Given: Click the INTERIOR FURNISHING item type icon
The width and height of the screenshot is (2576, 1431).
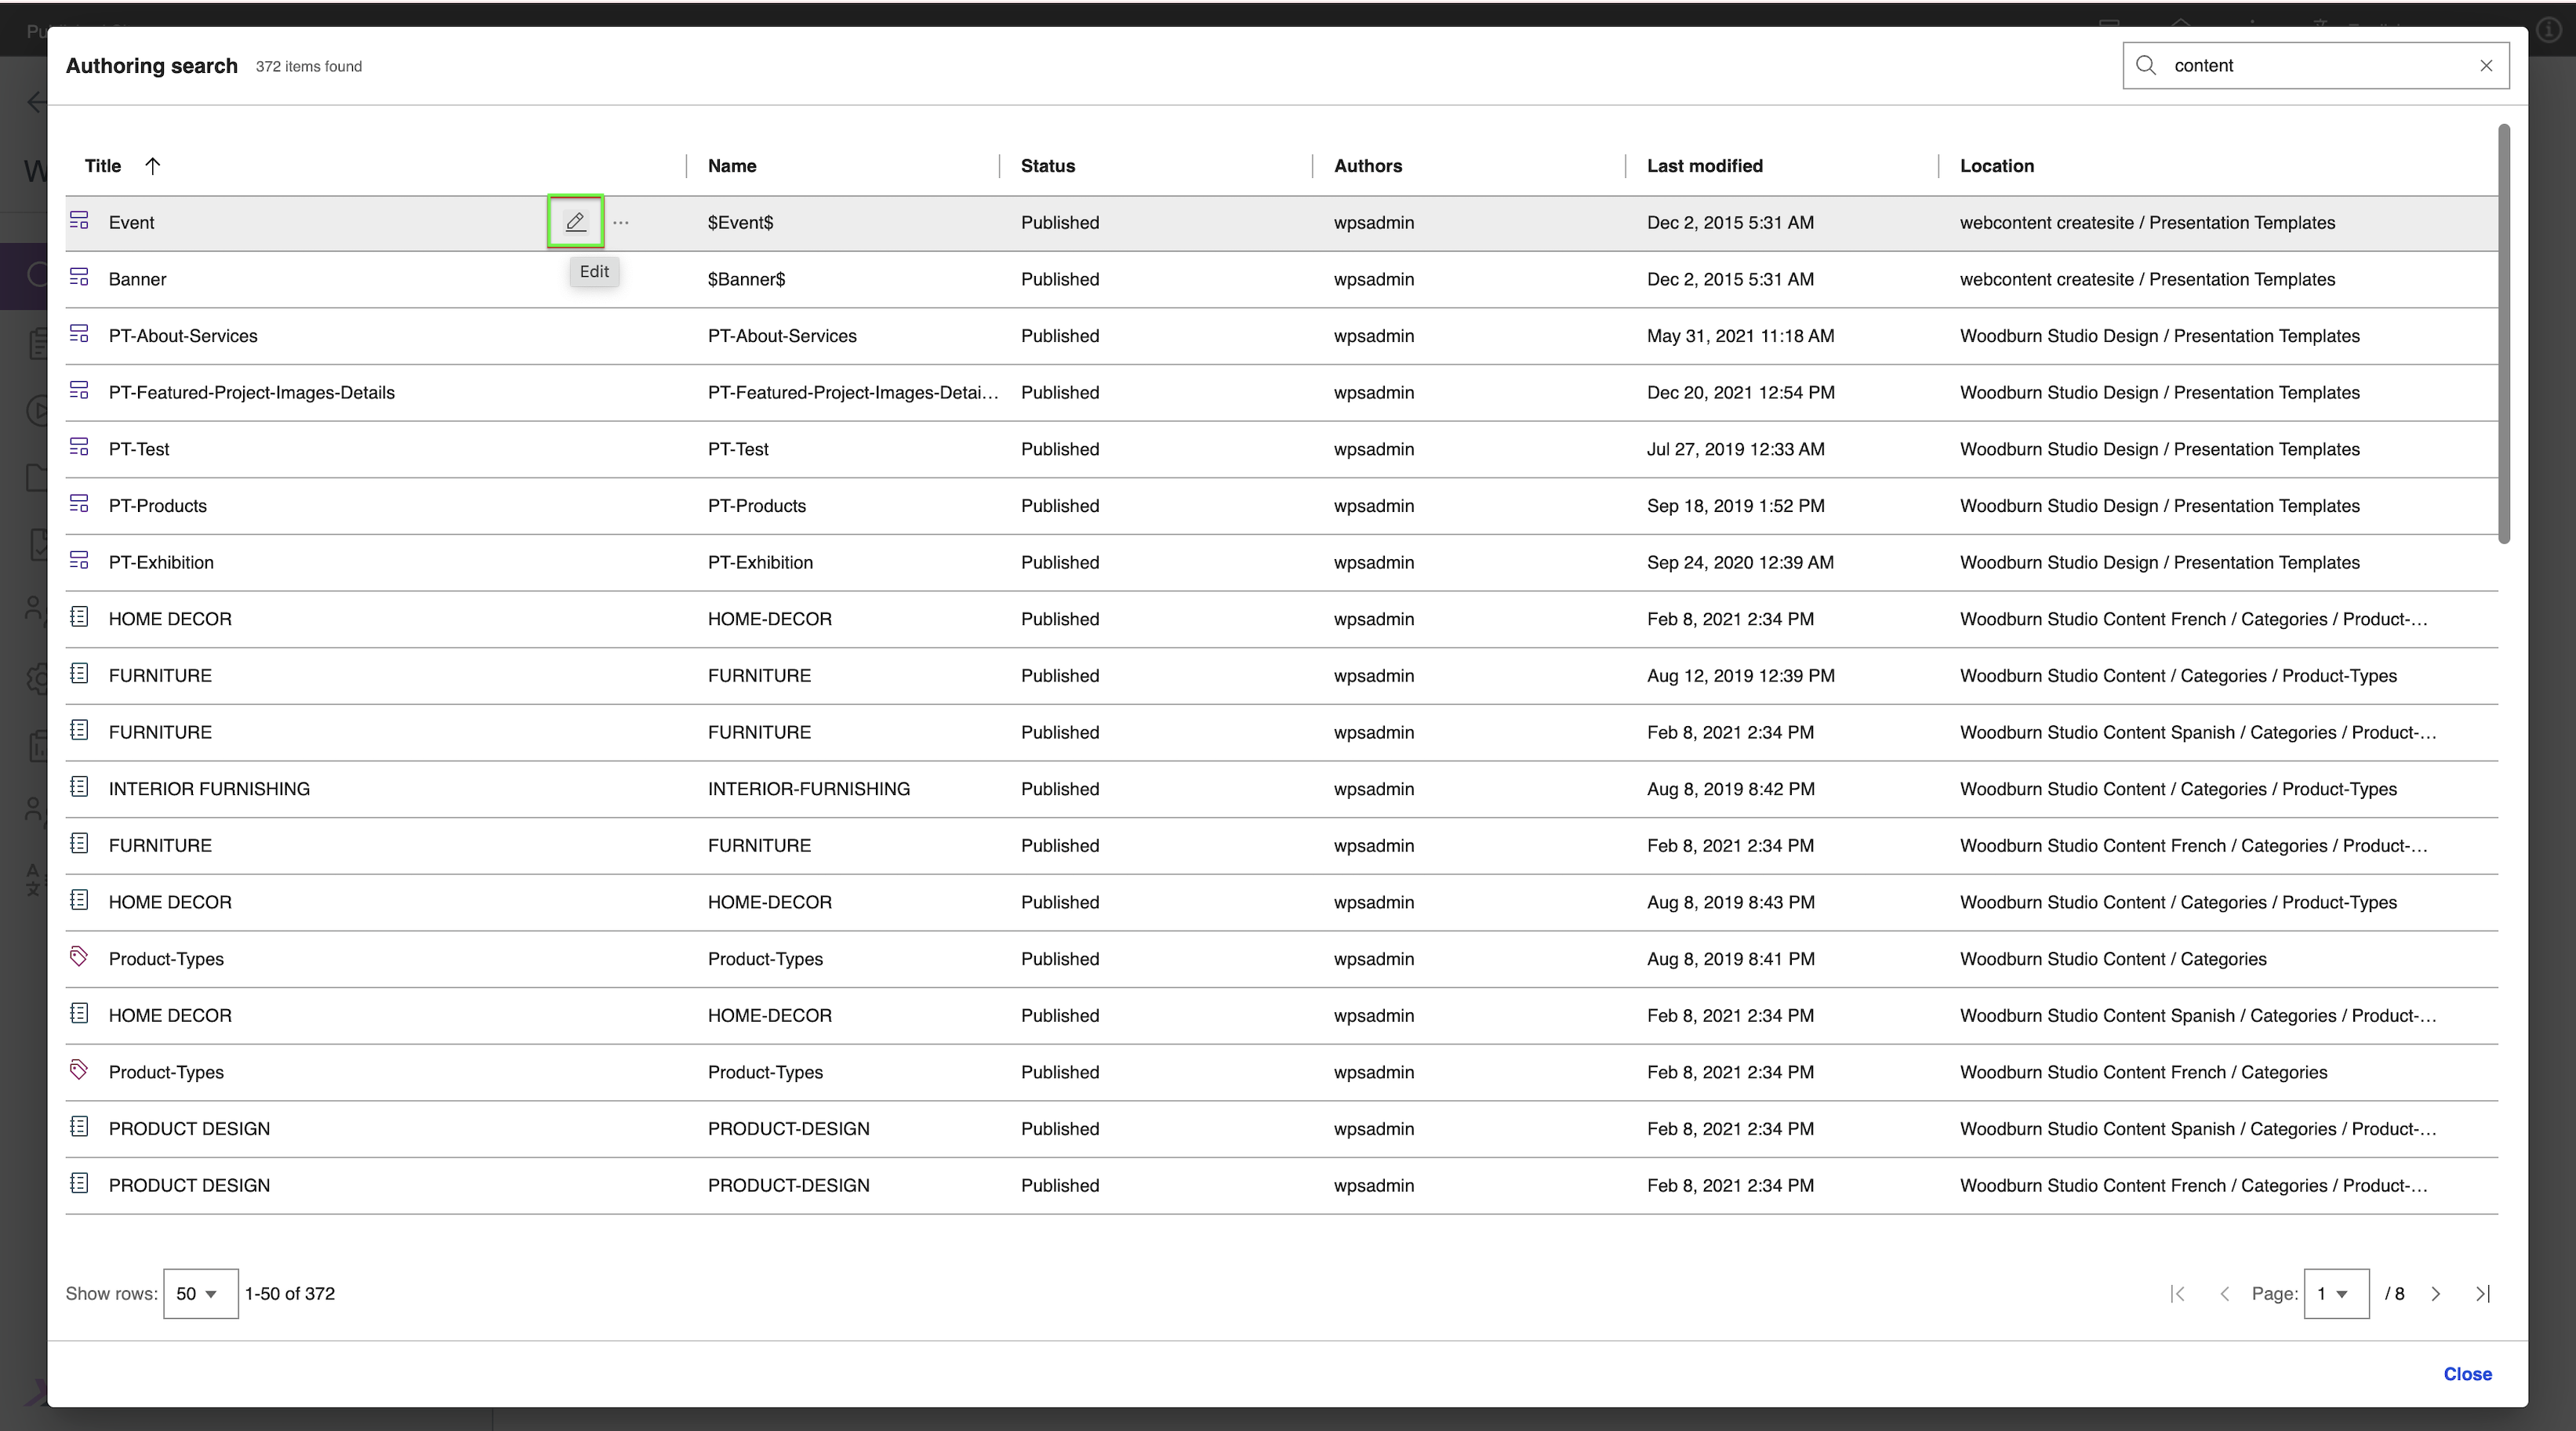Looking at the screenshot, I should (x=79, y=787).
